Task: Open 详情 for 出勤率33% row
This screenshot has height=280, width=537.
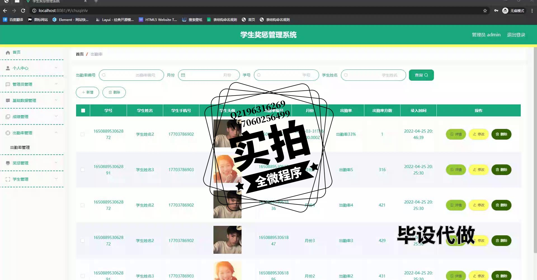Action: pos(456,134)
